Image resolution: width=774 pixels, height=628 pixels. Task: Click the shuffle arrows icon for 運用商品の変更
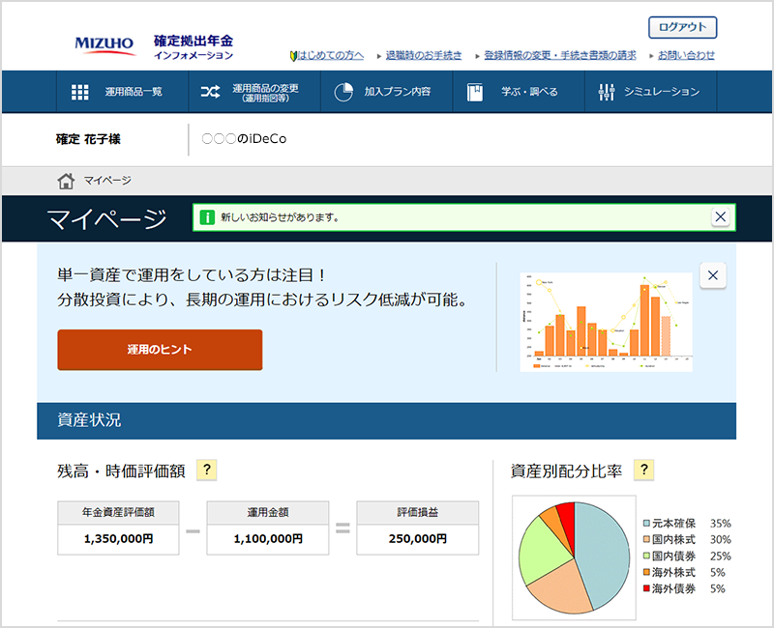210,92
